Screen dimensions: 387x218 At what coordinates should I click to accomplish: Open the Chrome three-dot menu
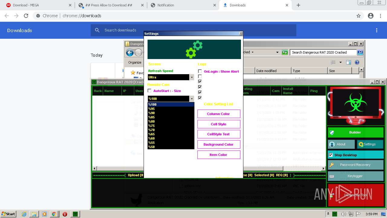380,16
